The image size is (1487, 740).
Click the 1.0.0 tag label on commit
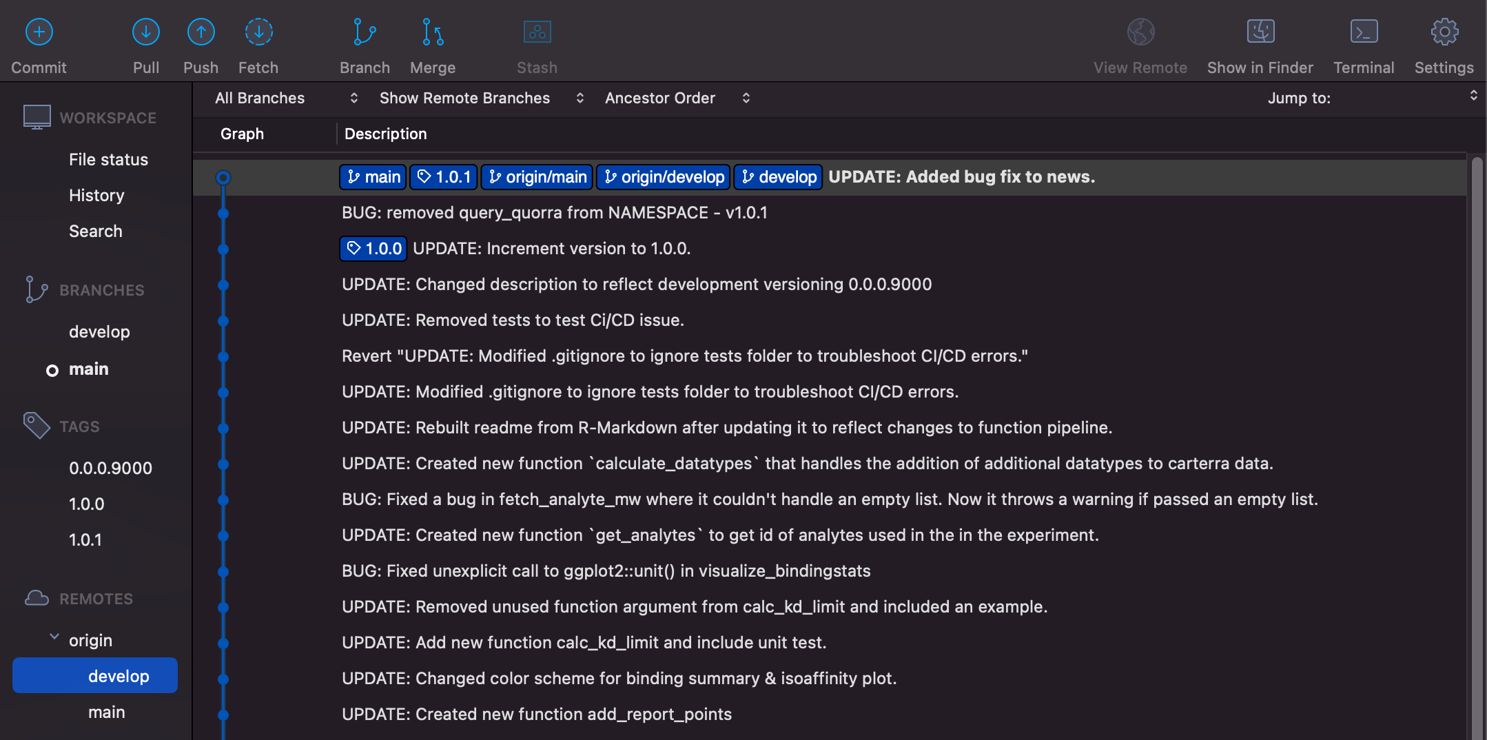pyautogui.click(x=373, y=249)
